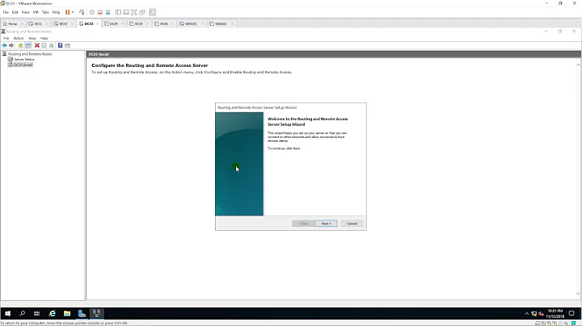Open VMware File menu
582x326 pixels.
point(6,12)
